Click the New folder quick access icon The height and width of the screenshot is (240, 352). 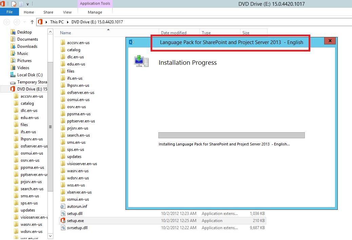tap(21, 4)
